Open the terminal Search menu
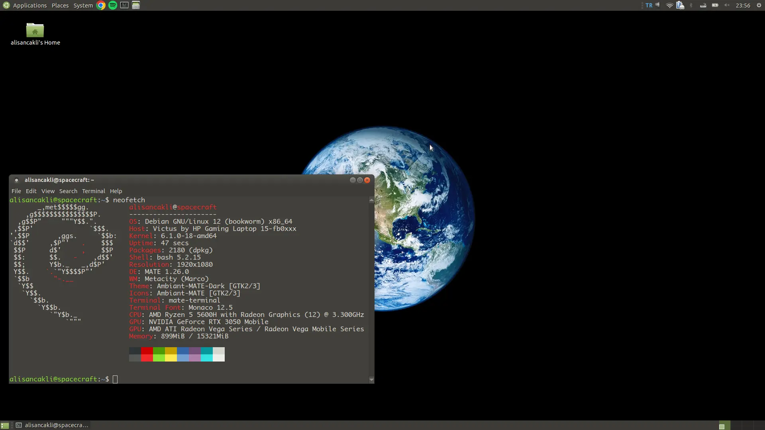Image resolution: width=765 pixels, height=430 pixels. pyautogui.click(x=68, y=191)
